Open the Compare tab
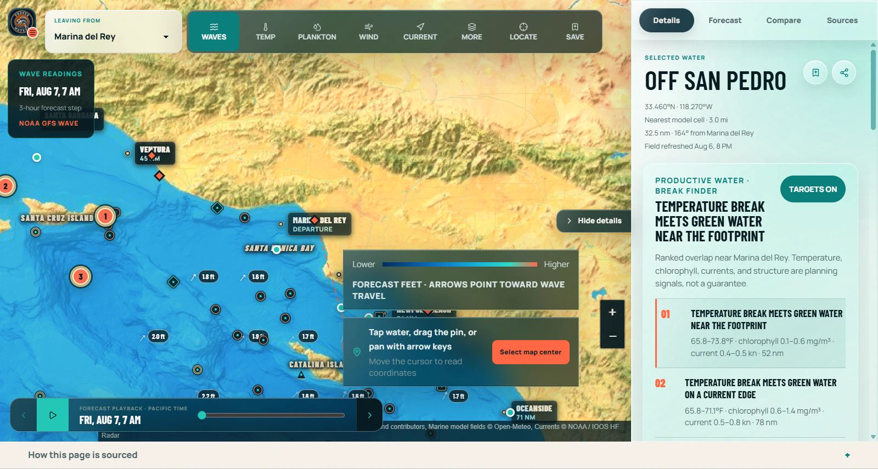The height and width of the screenshot is (469, 878). tap(784, 20)
